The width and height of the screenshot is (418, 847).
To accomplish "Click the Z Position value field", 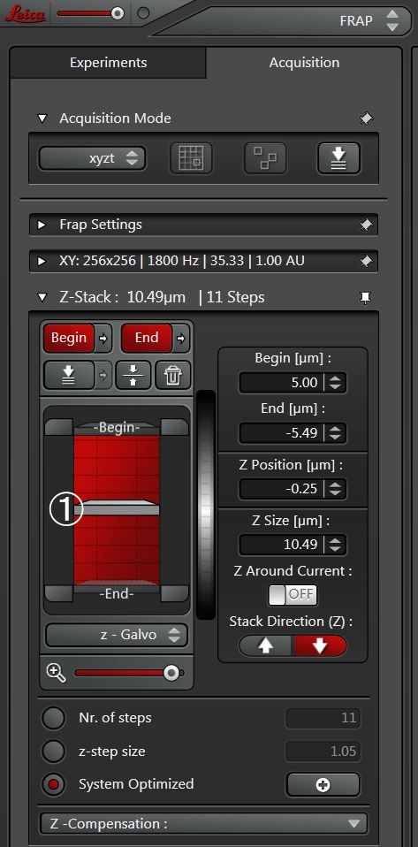I will [293, 489].
